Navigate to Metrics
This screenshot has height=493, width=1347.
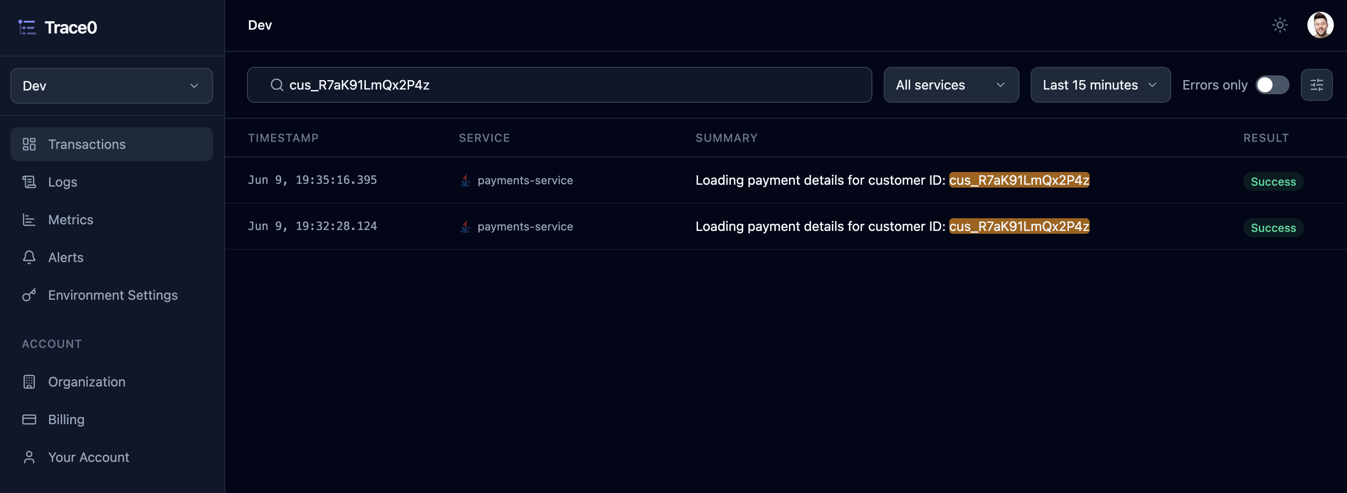tap(111, 220)
